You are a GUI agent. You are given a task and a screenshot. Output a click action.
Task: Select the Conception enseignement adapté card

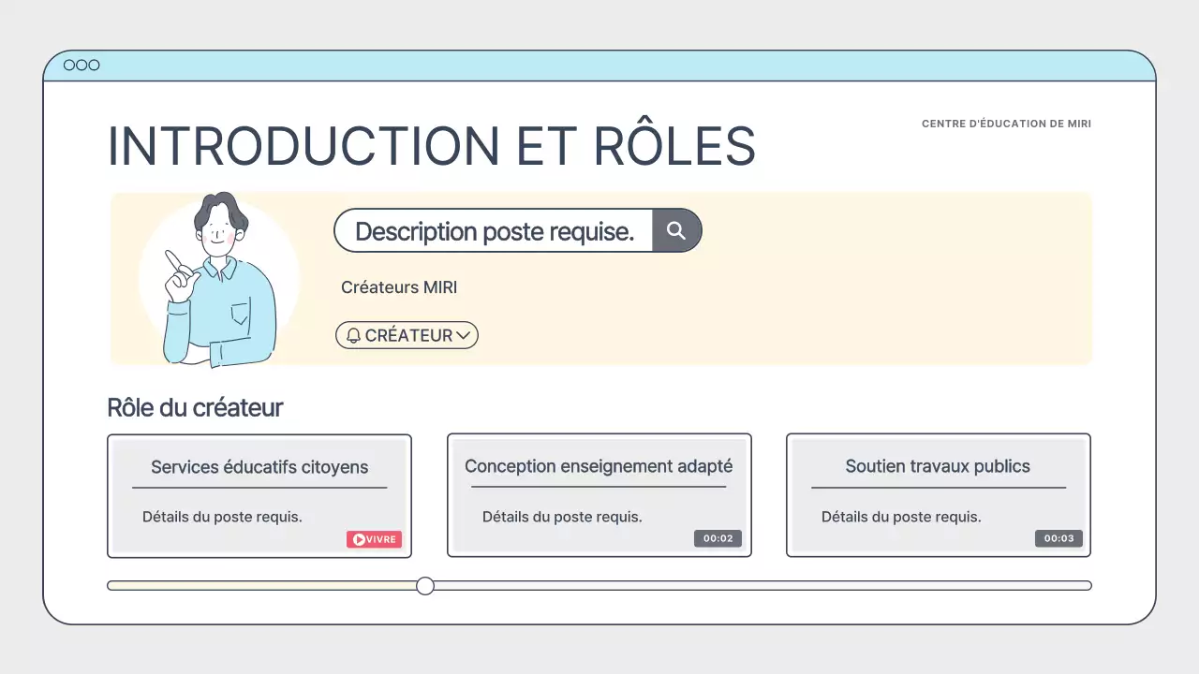599,495
